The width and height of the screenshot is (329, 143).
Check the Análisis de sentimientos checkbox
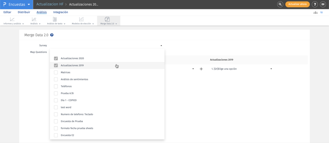pyautogui.click(x=56, y=79)
